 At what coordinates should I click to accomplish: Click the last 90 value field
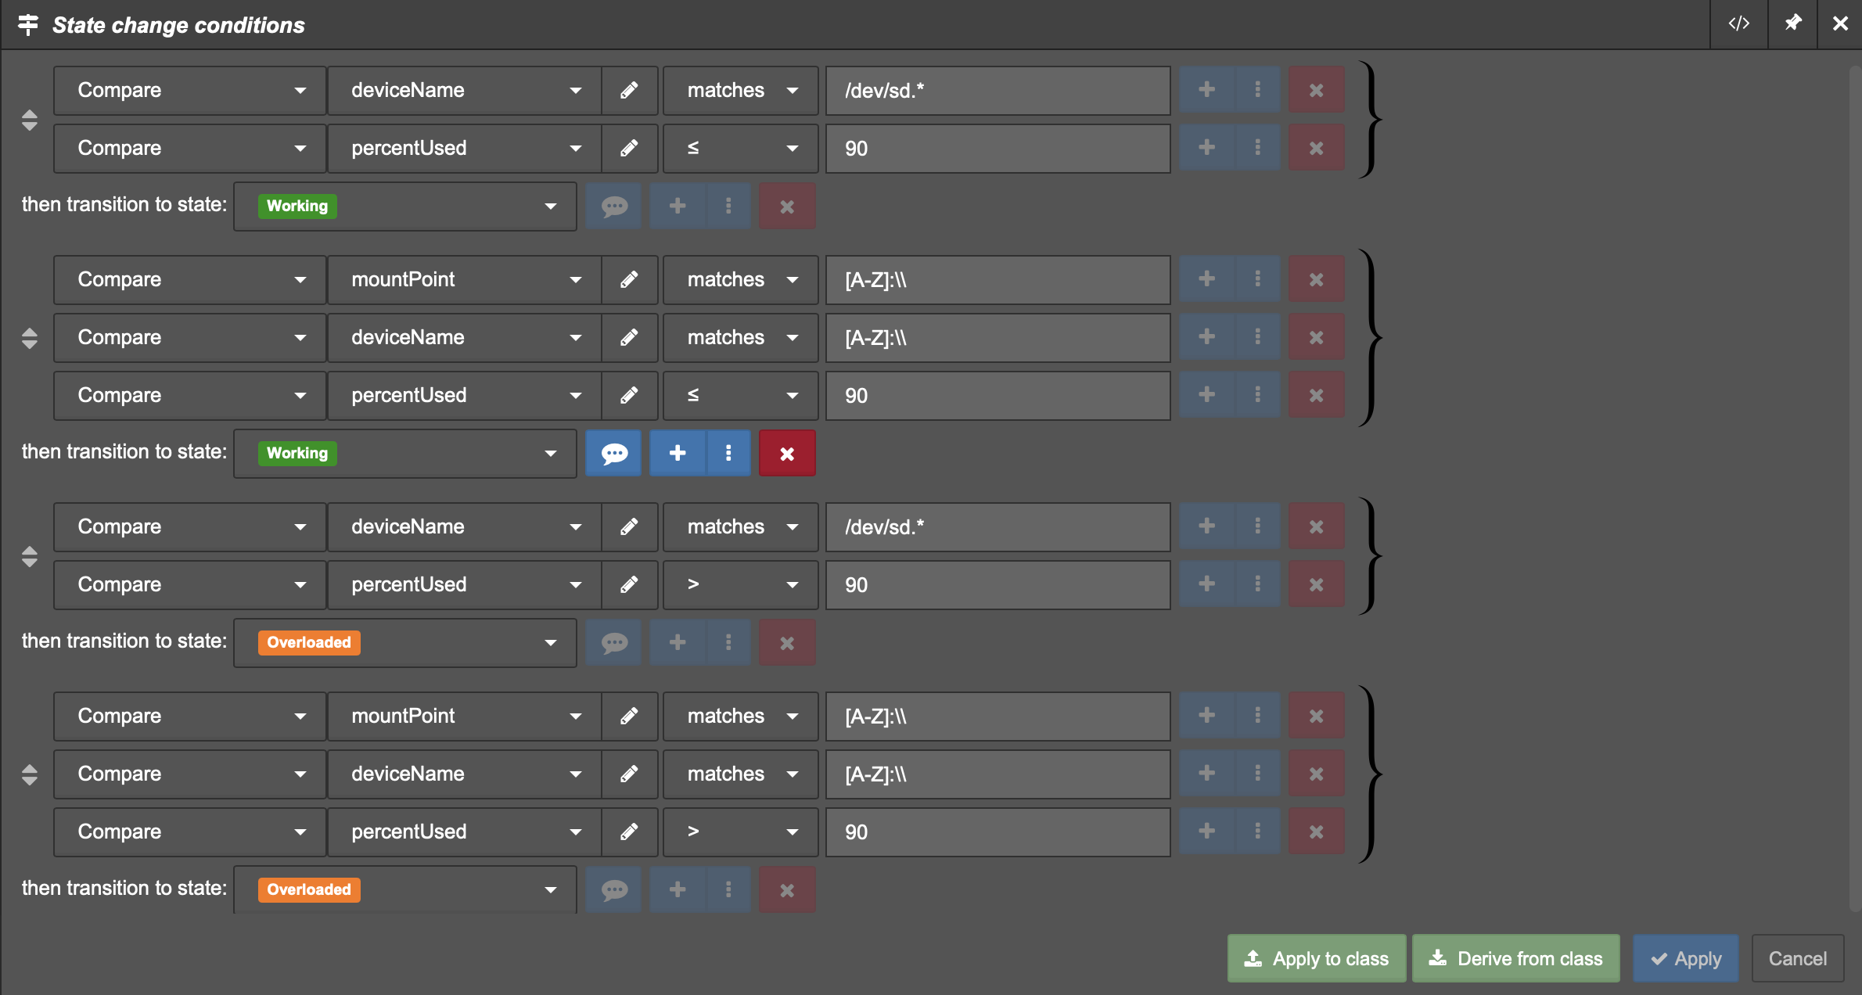click(998, 832)
